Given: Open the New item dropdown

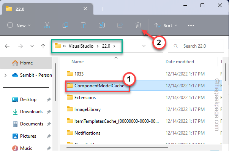Looking at the screenshot, I should tap(19, 26).
